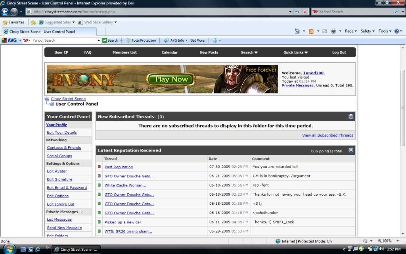Open the Home page icon
Screen dimensions: 406x254
coord(297,31)
